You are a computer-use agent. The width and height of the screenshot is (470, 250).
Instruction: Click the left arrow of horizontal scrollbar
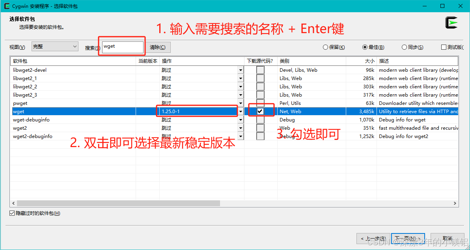coord(13,203)
